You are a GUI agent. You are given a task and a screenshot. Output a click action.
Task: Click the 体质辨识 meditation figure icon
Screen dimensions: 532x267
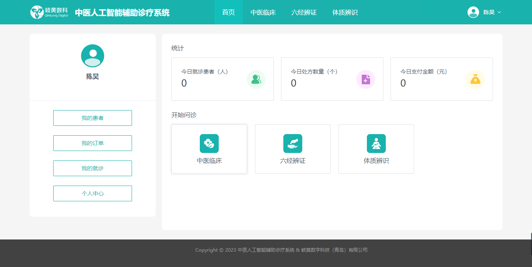click(x=376, y=144)
